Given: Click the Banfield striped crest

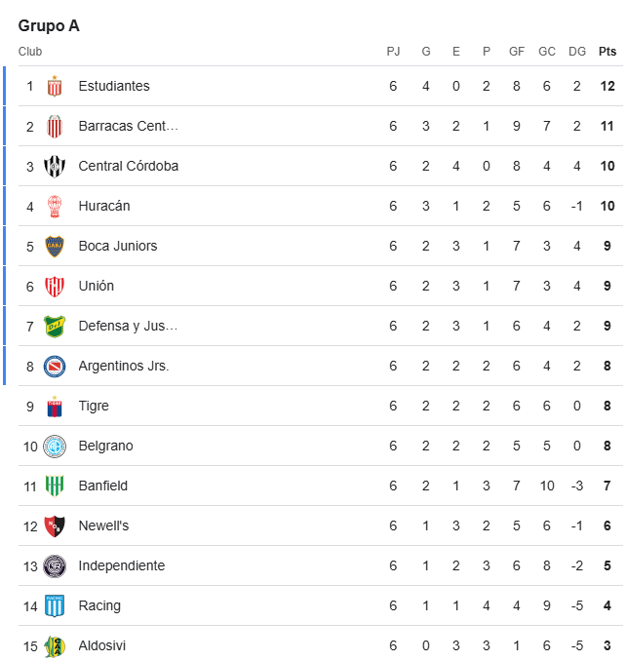Looking at the screenshot, I should (x=55, y=486).
